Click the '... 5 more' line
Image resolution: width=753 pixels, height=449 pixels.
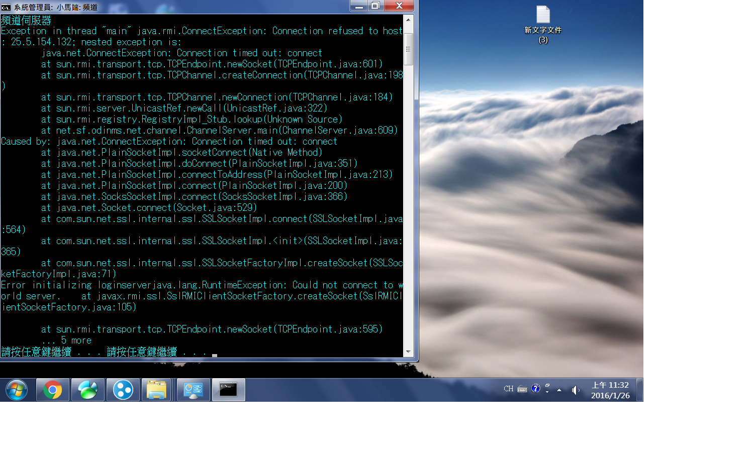click(x=66, y=341)
